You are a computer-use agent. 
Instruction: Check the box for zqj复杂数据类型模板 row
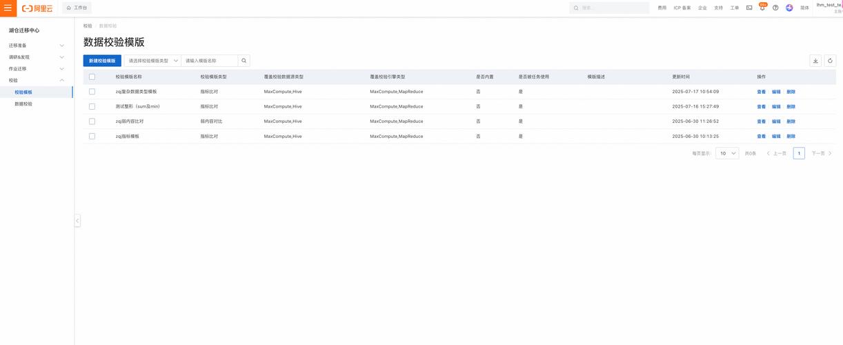pyautogui.click(x=92, y=91)
